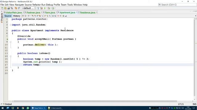Viewport: 197px width, 110px height.
Task: Open the Windows Start menu
Action: coord(2,108)
